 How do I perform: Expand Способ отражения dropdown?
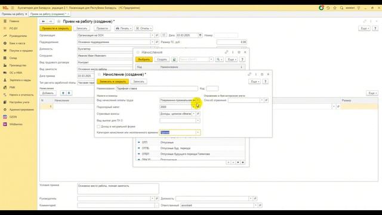[x=261, y=100]
